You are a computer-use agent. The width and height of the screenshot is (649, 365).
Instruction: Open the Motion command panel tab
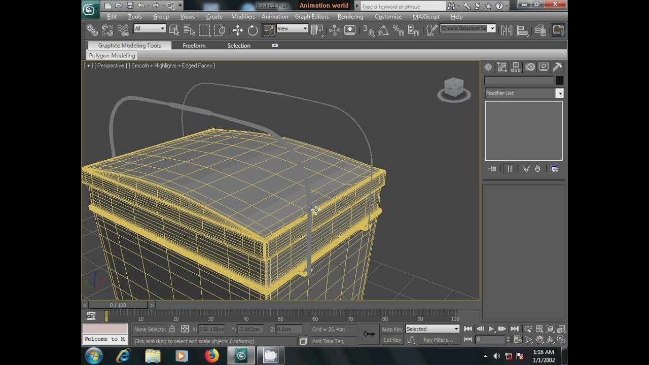(530, 67)
